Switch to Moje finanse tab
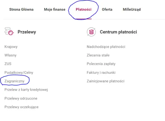 pyautogui.click(x=54, y=9)
